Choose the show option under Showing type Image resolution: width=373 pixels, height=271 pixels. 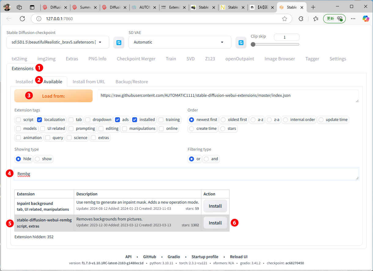pyautogui.click(x=38, y=159)
